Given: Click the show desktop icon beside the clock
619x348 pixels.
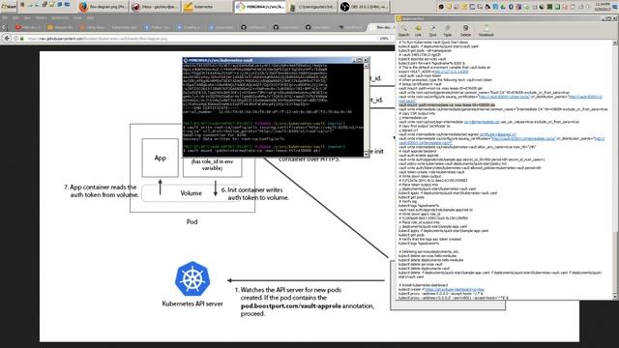Looking at the screenshot, I should click(x=616, y=7).
